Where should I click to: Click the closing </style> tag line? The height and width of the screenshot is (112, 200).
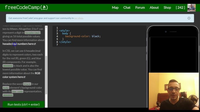(x=65, y=42)
